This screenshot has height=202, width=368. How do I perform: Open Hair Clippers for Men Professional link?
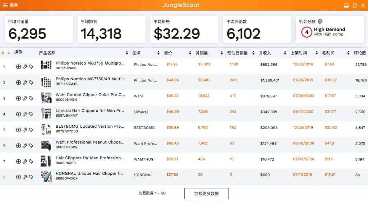90,158
